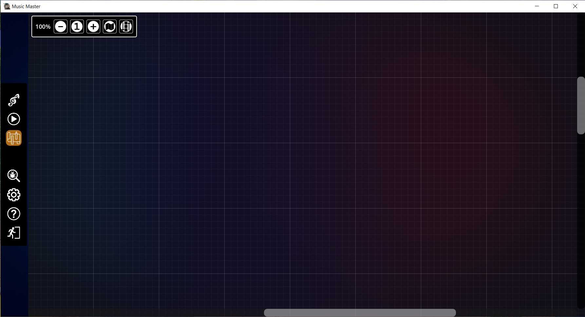Select the highlighted blueprint design icon
This screenshot has width=585, height=317.
[x=14, y=138]
